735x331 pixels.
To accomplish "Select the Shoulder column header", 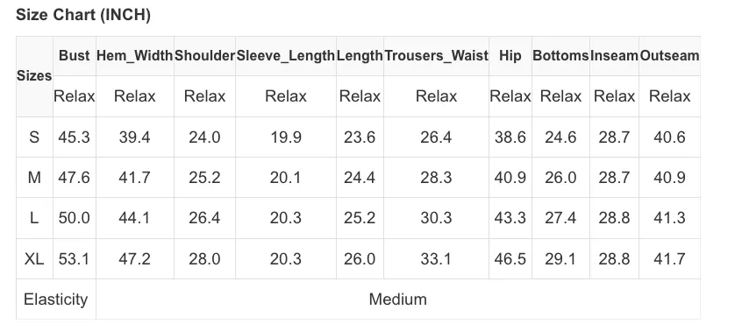I will pyautogui.click(x=204, y=56).
